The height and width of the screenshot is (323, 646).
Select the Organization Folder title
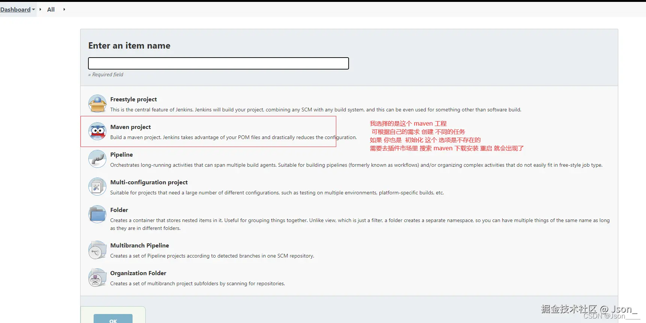[138, 273]
